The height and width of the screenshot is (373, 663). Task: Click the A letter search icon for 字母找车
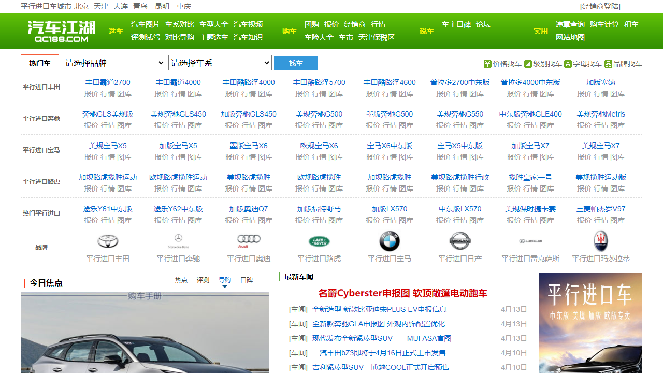[568, 64]
